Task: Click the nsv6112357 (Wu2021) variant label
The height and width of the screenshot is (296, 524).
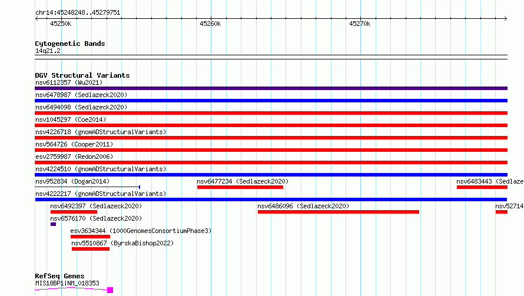Action: [x=69, y=82]
